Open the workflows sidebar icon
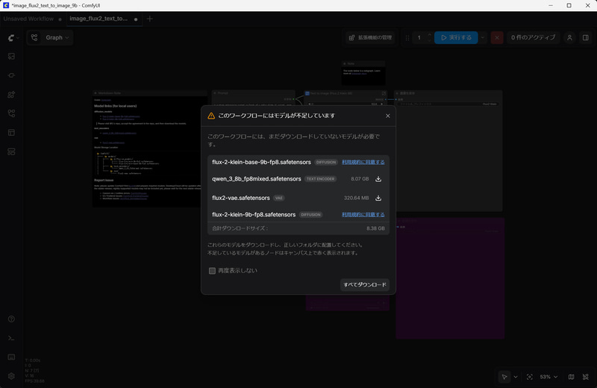 (x=11, y=113)
